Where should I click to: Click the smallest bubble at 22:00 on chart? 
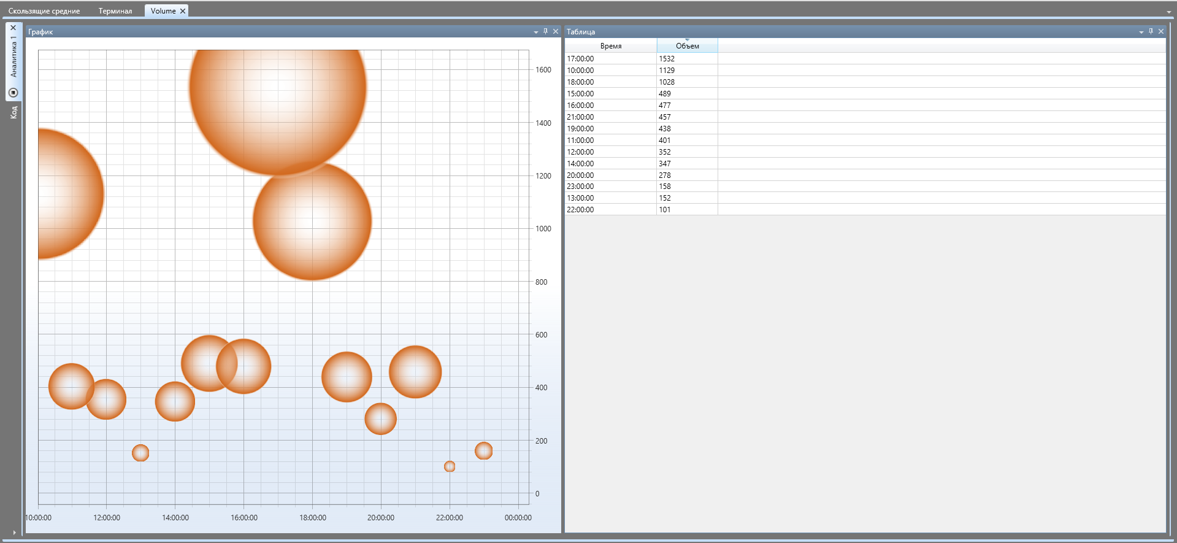[450, 466]
